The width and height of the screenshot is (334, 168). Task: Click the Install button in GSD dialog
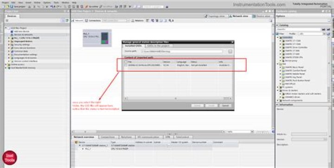[212, 106]
